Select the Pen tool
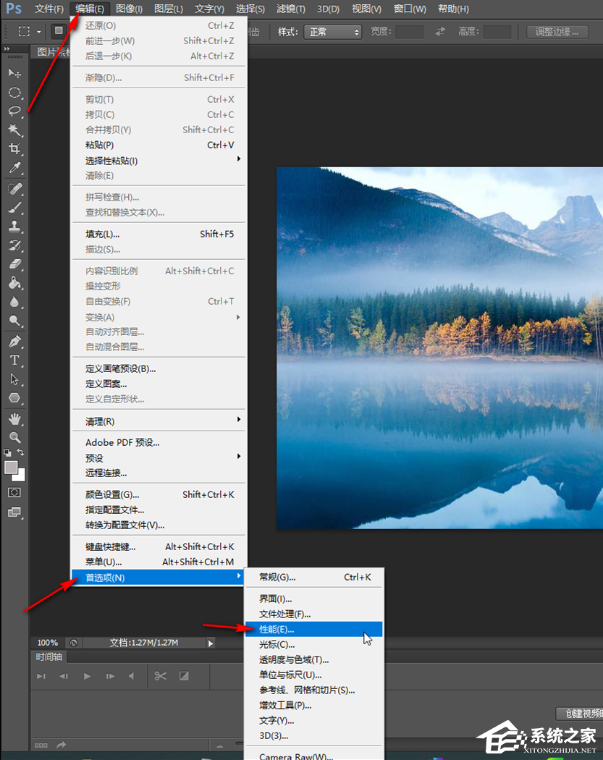The image size is (603, 760). pos(14,341)
